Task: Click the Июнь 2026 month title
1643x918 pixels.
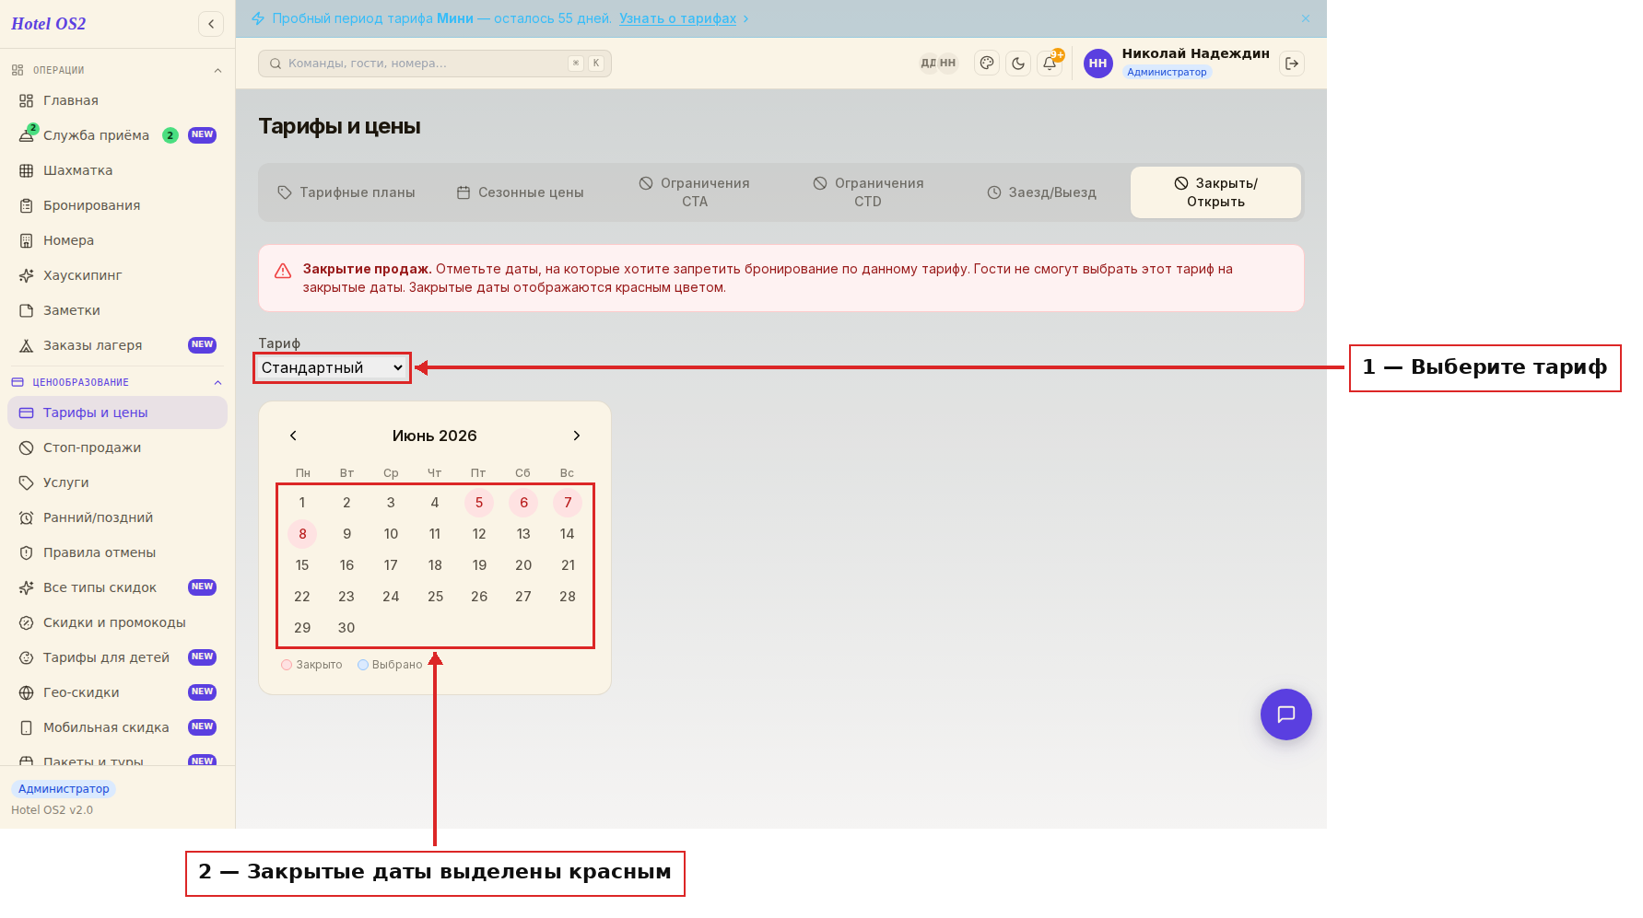Action: 435,436
